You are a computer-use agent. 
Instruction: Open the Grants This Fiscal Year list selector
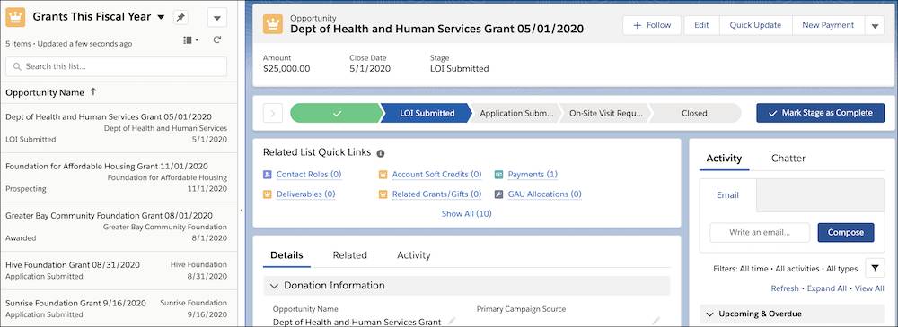point(161,17)
